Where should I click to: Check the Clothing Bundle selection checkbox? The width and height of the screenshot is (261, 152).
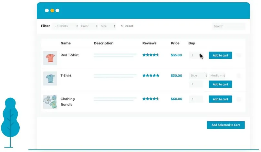tap(239, 99)
